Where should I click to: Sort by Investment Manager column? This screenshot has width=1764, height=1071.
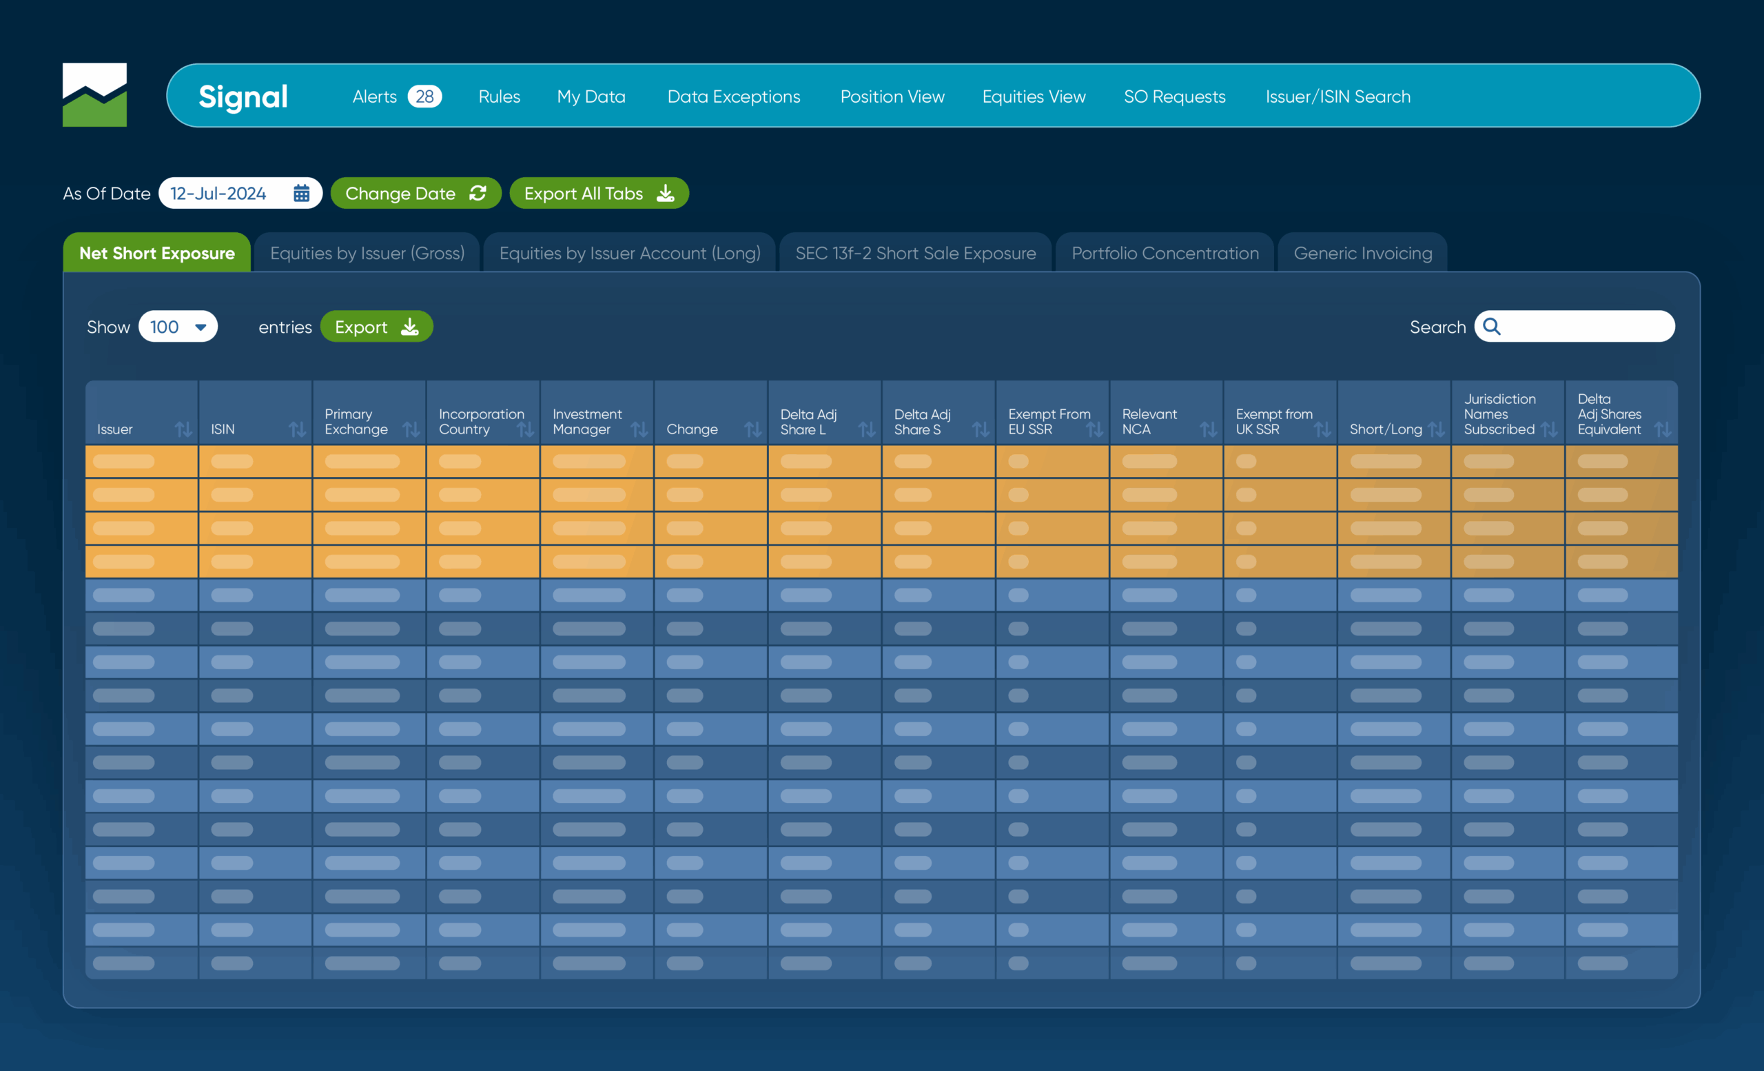(x=639, y=429)
